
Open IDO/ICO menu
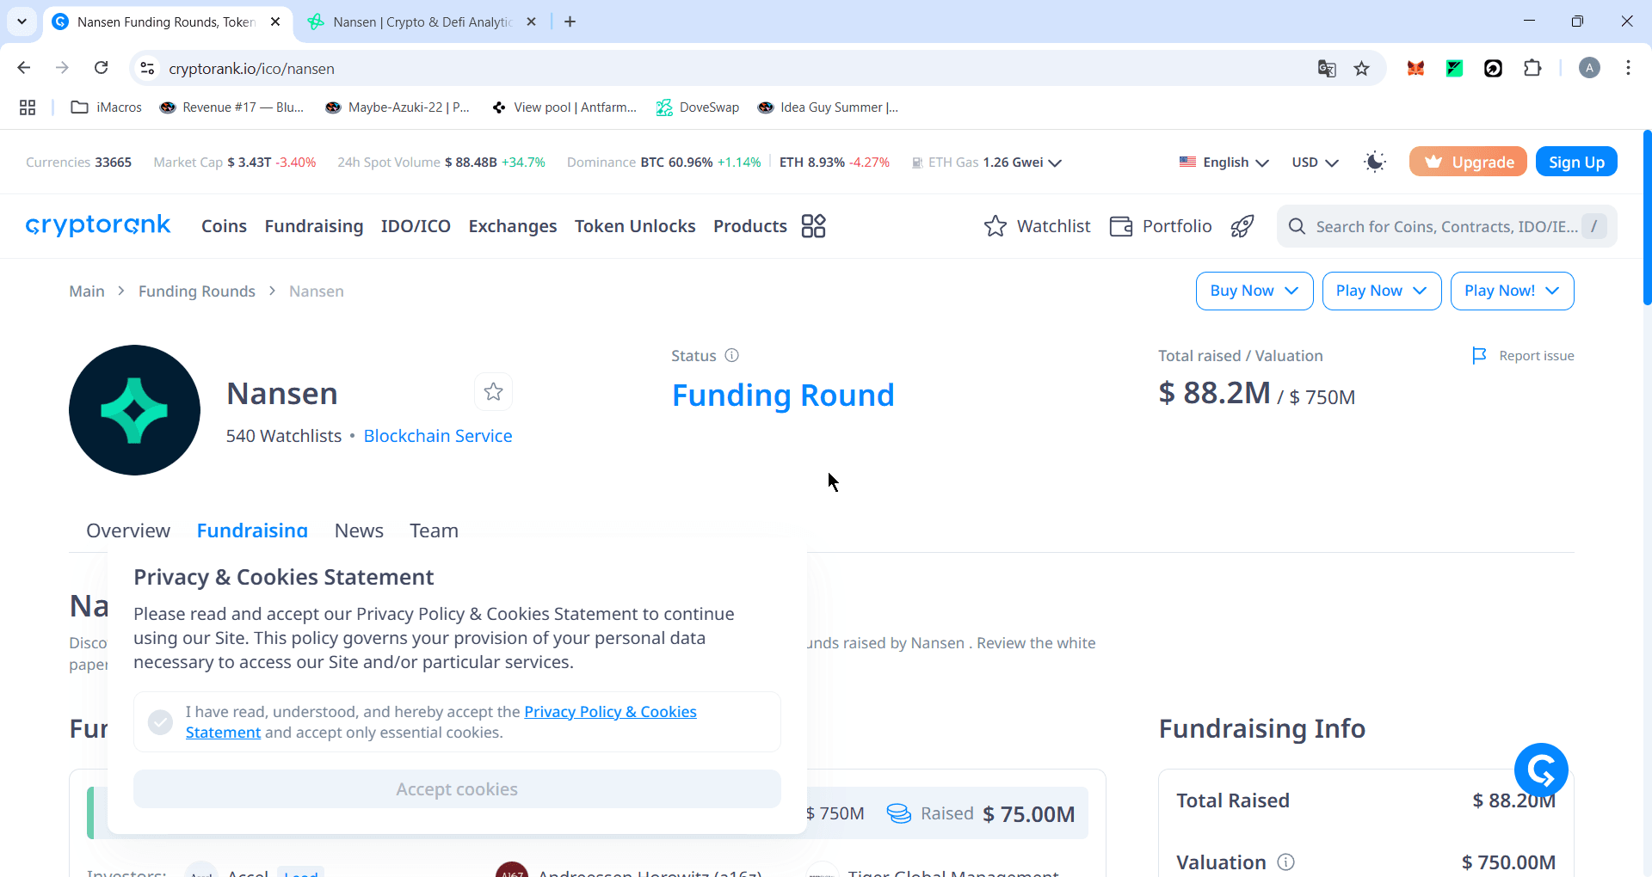click(x=416, y=226)
